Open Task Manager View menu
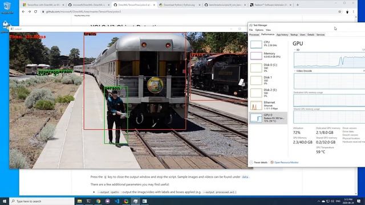Image resolution: width=365 pixels, height=205 pixels. click(268, 30)
